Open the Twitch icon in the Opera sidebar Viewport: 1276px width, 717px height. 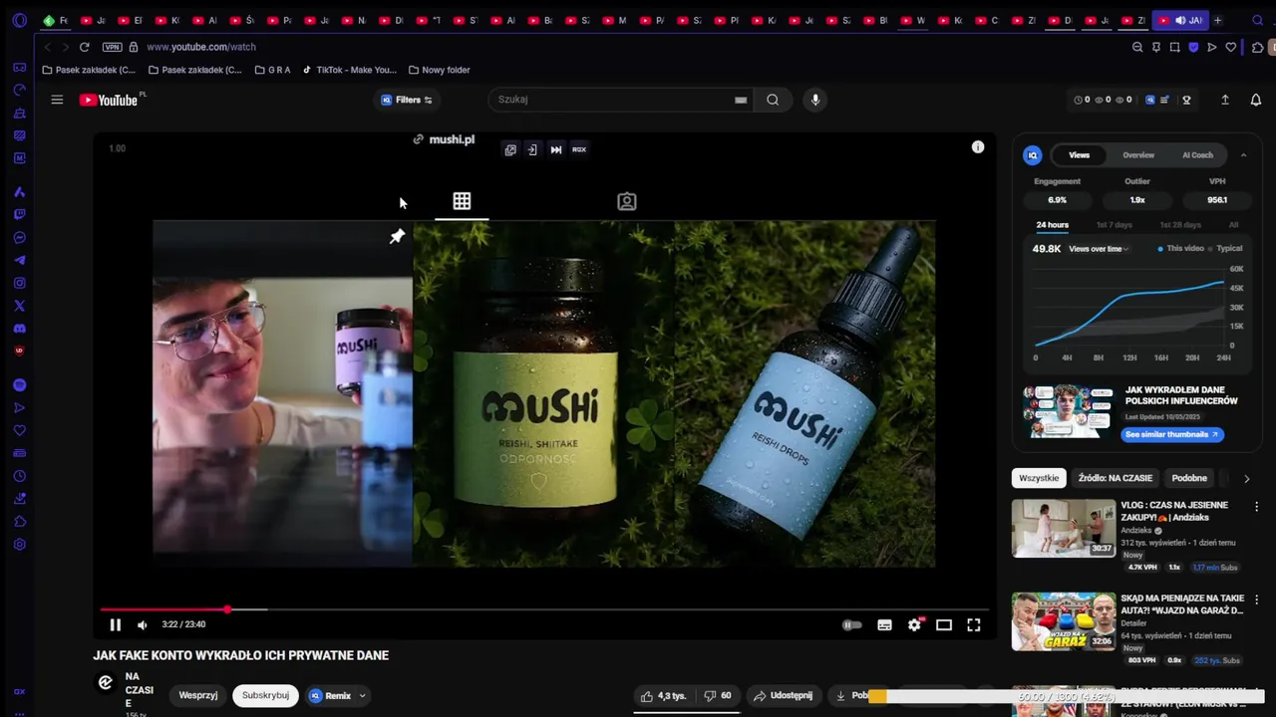[x=19, y=214]
